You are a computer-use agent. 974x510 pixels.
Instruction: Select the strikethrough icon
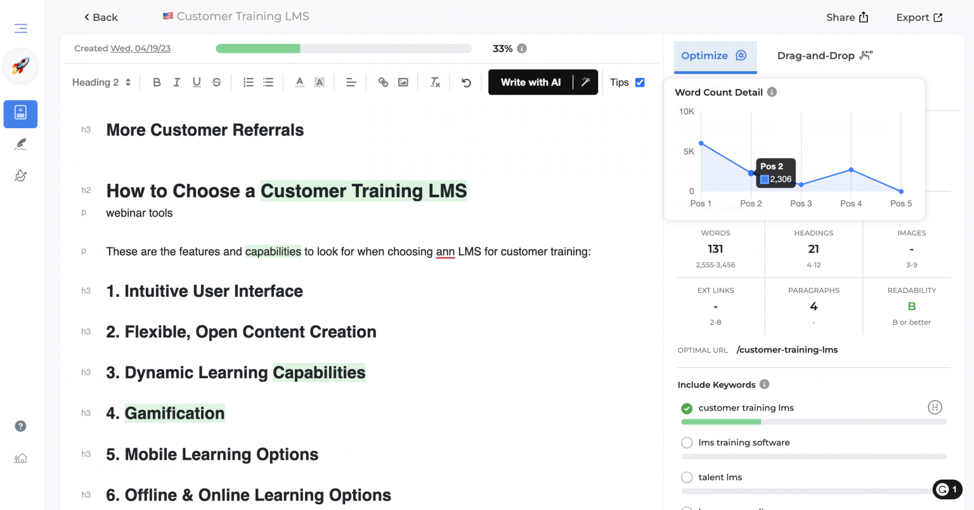216,82
